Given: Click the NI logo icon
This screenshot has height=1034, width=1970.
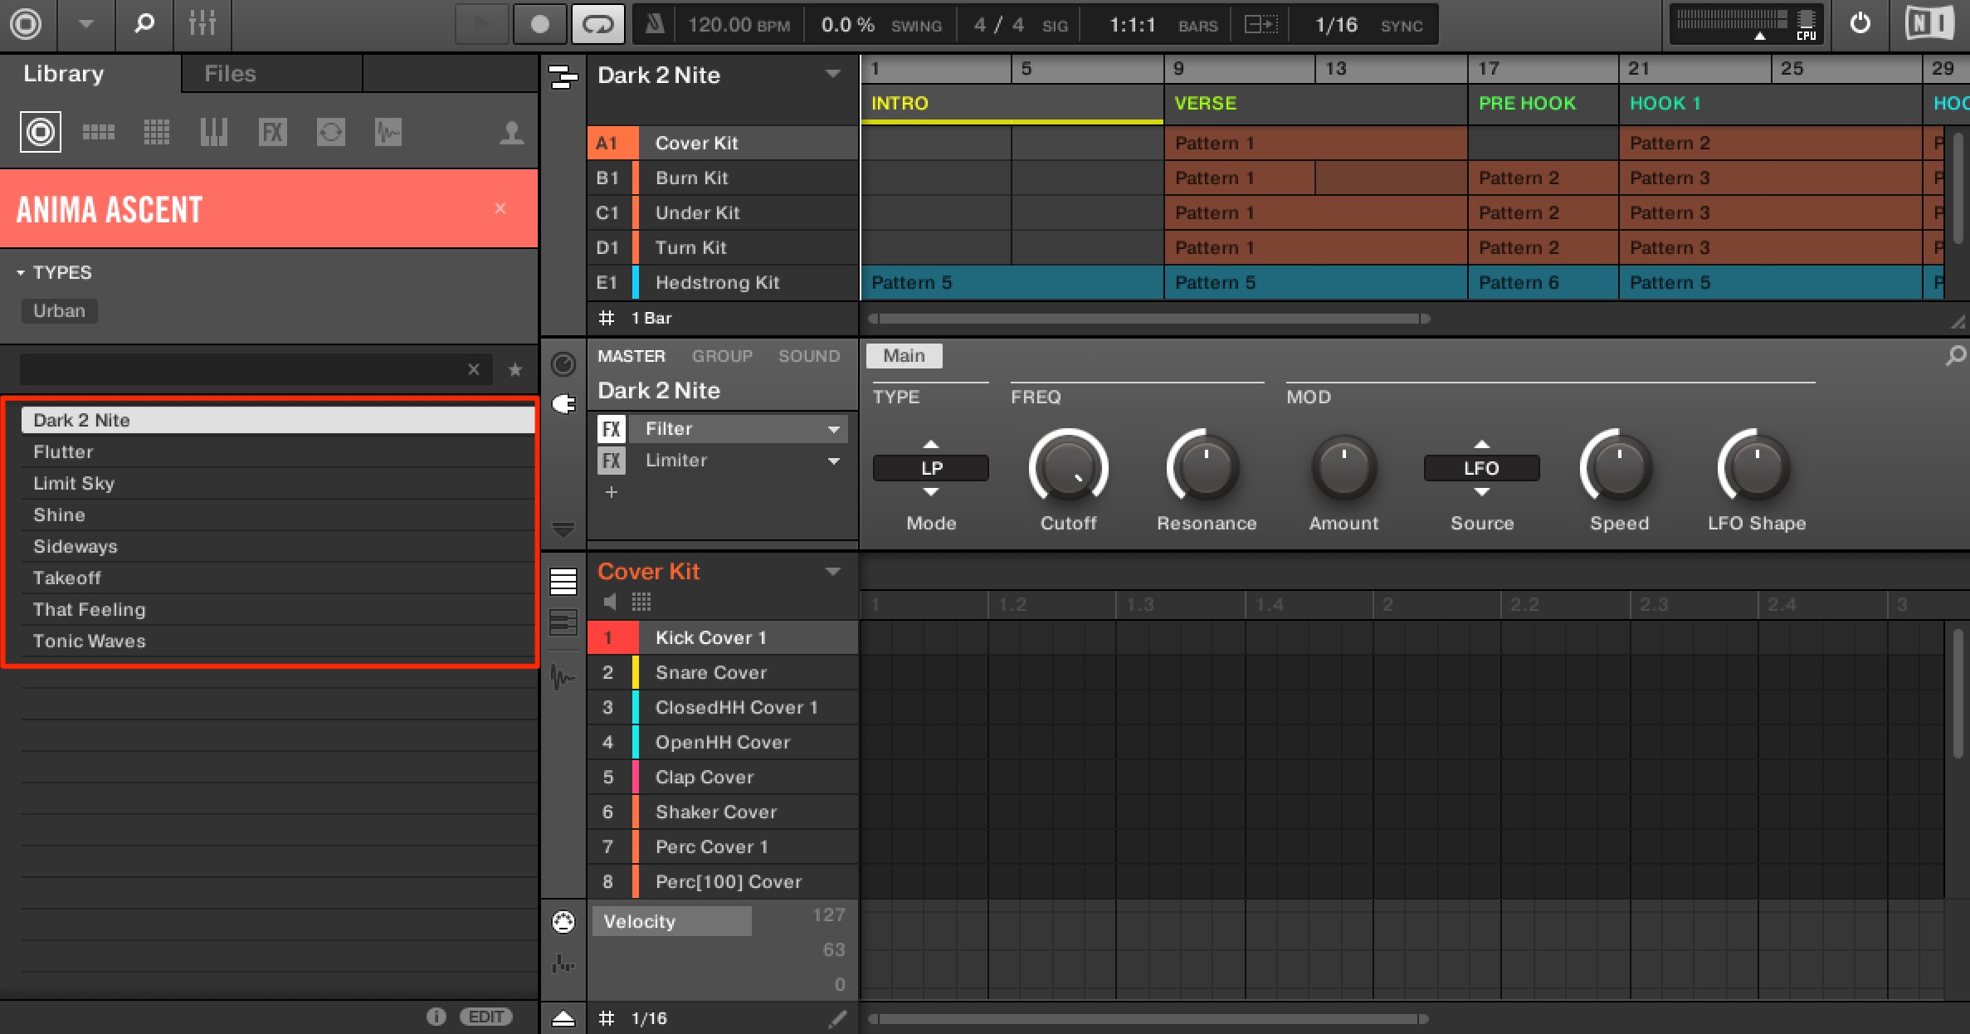Looking at the screenshot, I should click(1929, 24).
